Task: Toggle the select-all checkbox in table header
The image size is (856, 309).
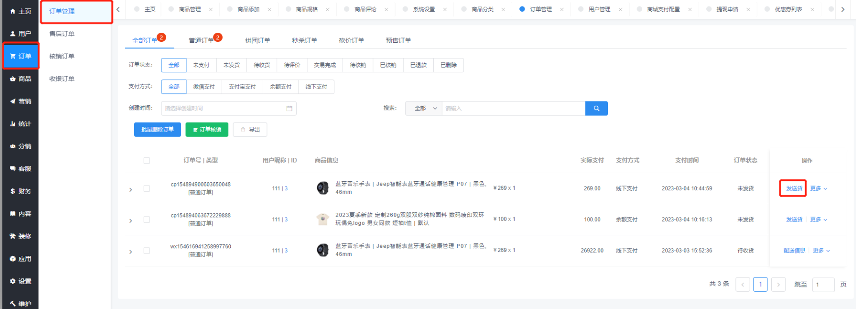Action: [147, 161]
